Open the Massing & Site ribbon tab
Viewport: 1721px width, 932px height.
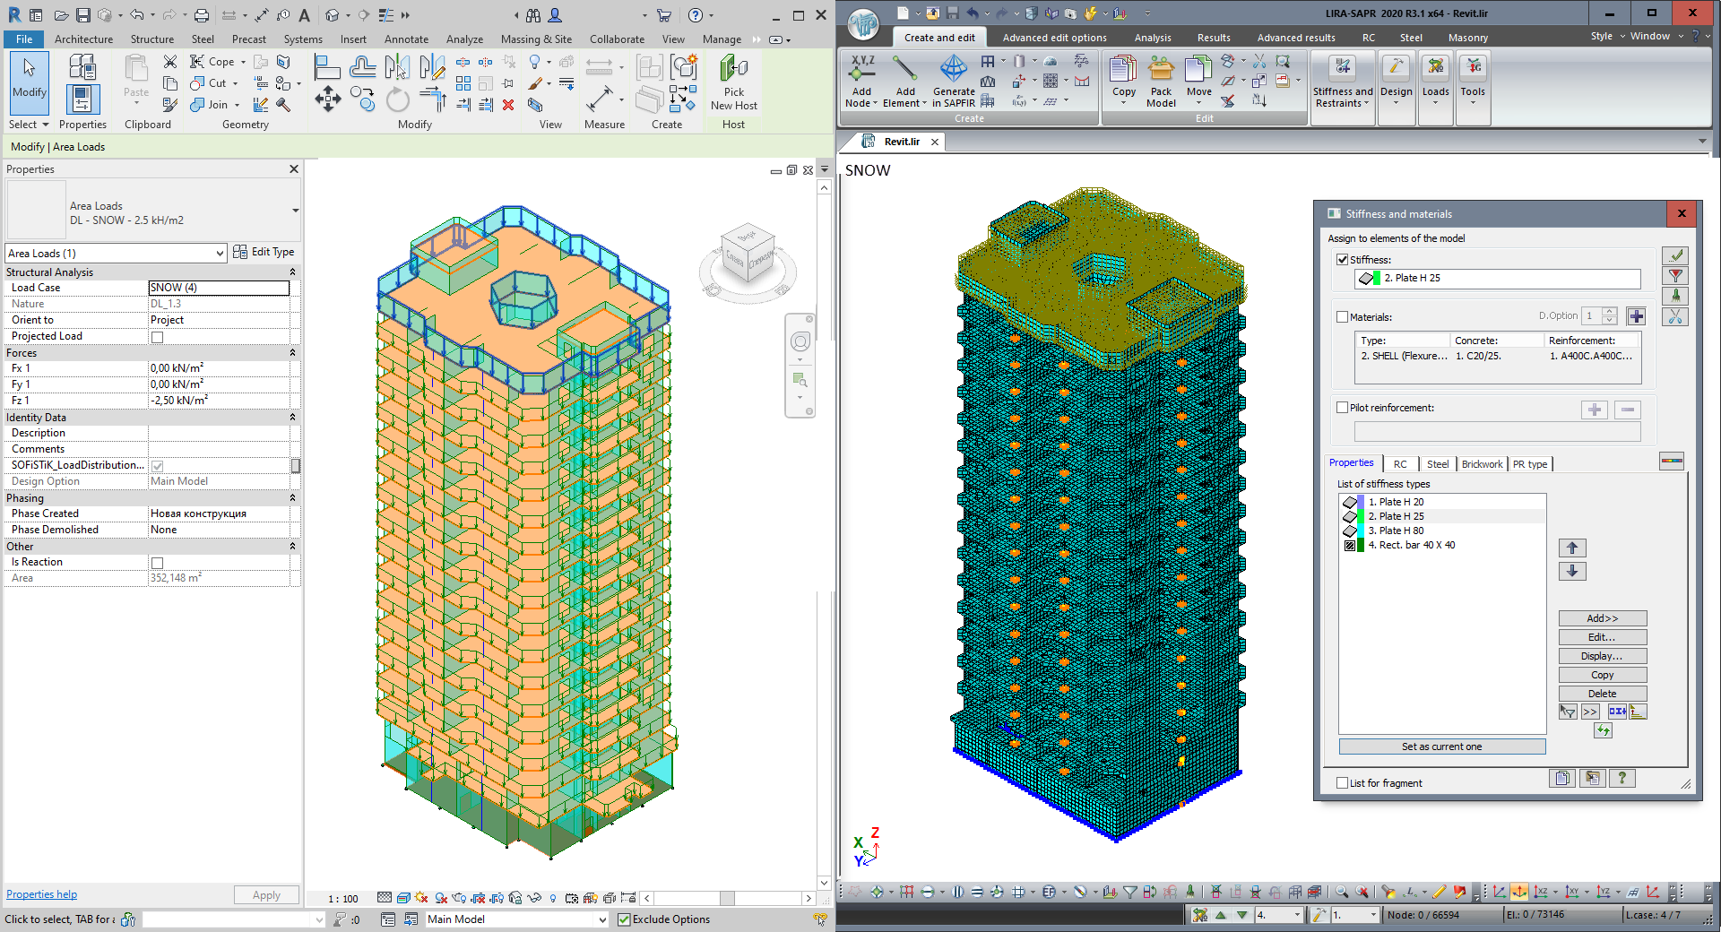click(x=536, y=39)
